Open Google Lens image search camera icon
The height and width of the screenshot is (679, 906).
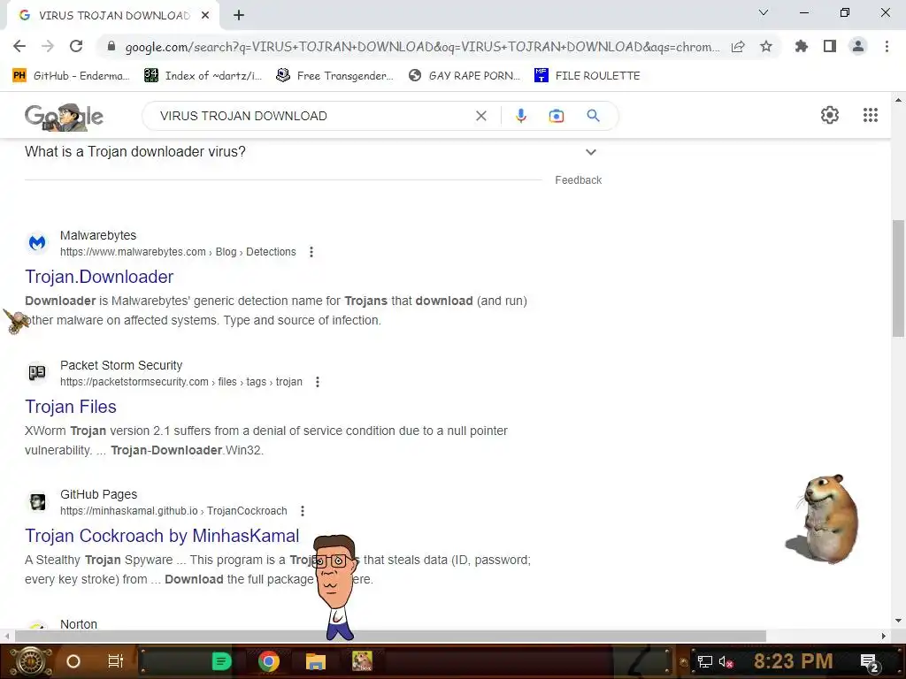(x=557, y=116)
